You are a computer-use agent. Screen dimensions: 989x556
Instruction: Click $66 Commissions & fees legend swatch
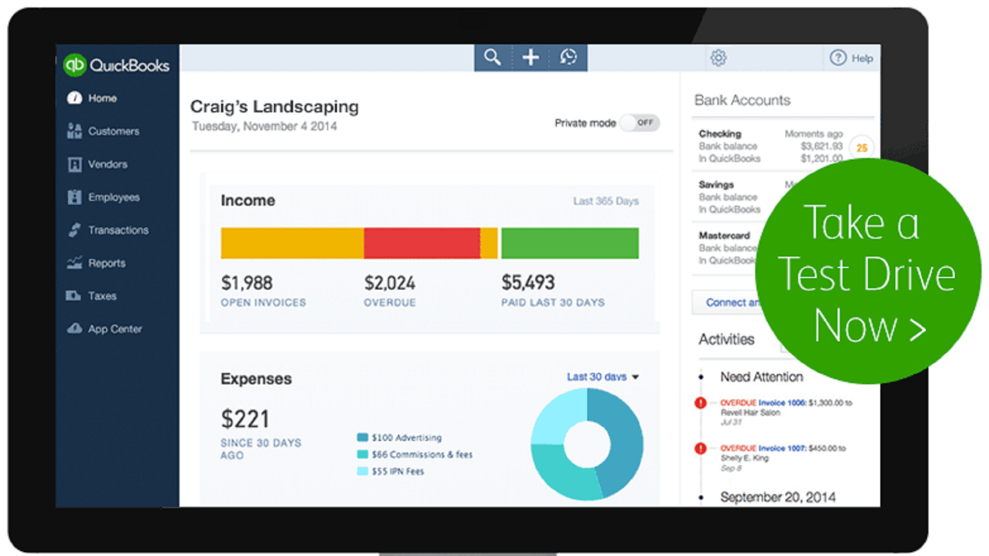tap(362, 454)
